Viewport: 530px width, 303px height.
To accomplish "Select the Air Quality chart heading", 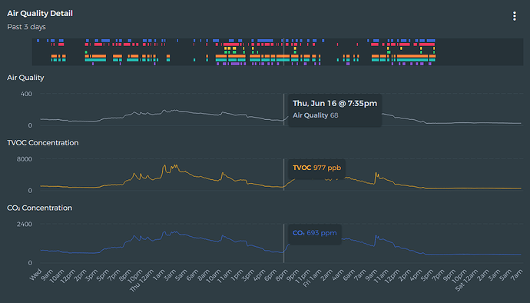I will 25,78.
